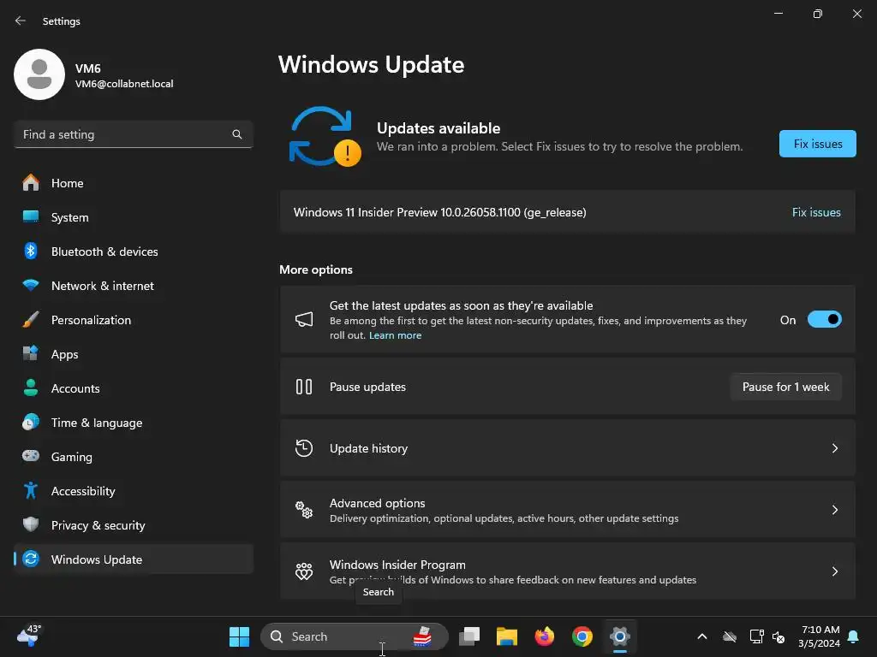
Task: Expand the Advanced options chevron
Action: [x=835, y=510]
